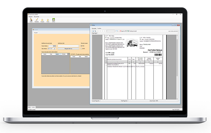Screen dimensions: 211x133
Task: Go to last page in report viewer
Action: click(x=105, y=31)
